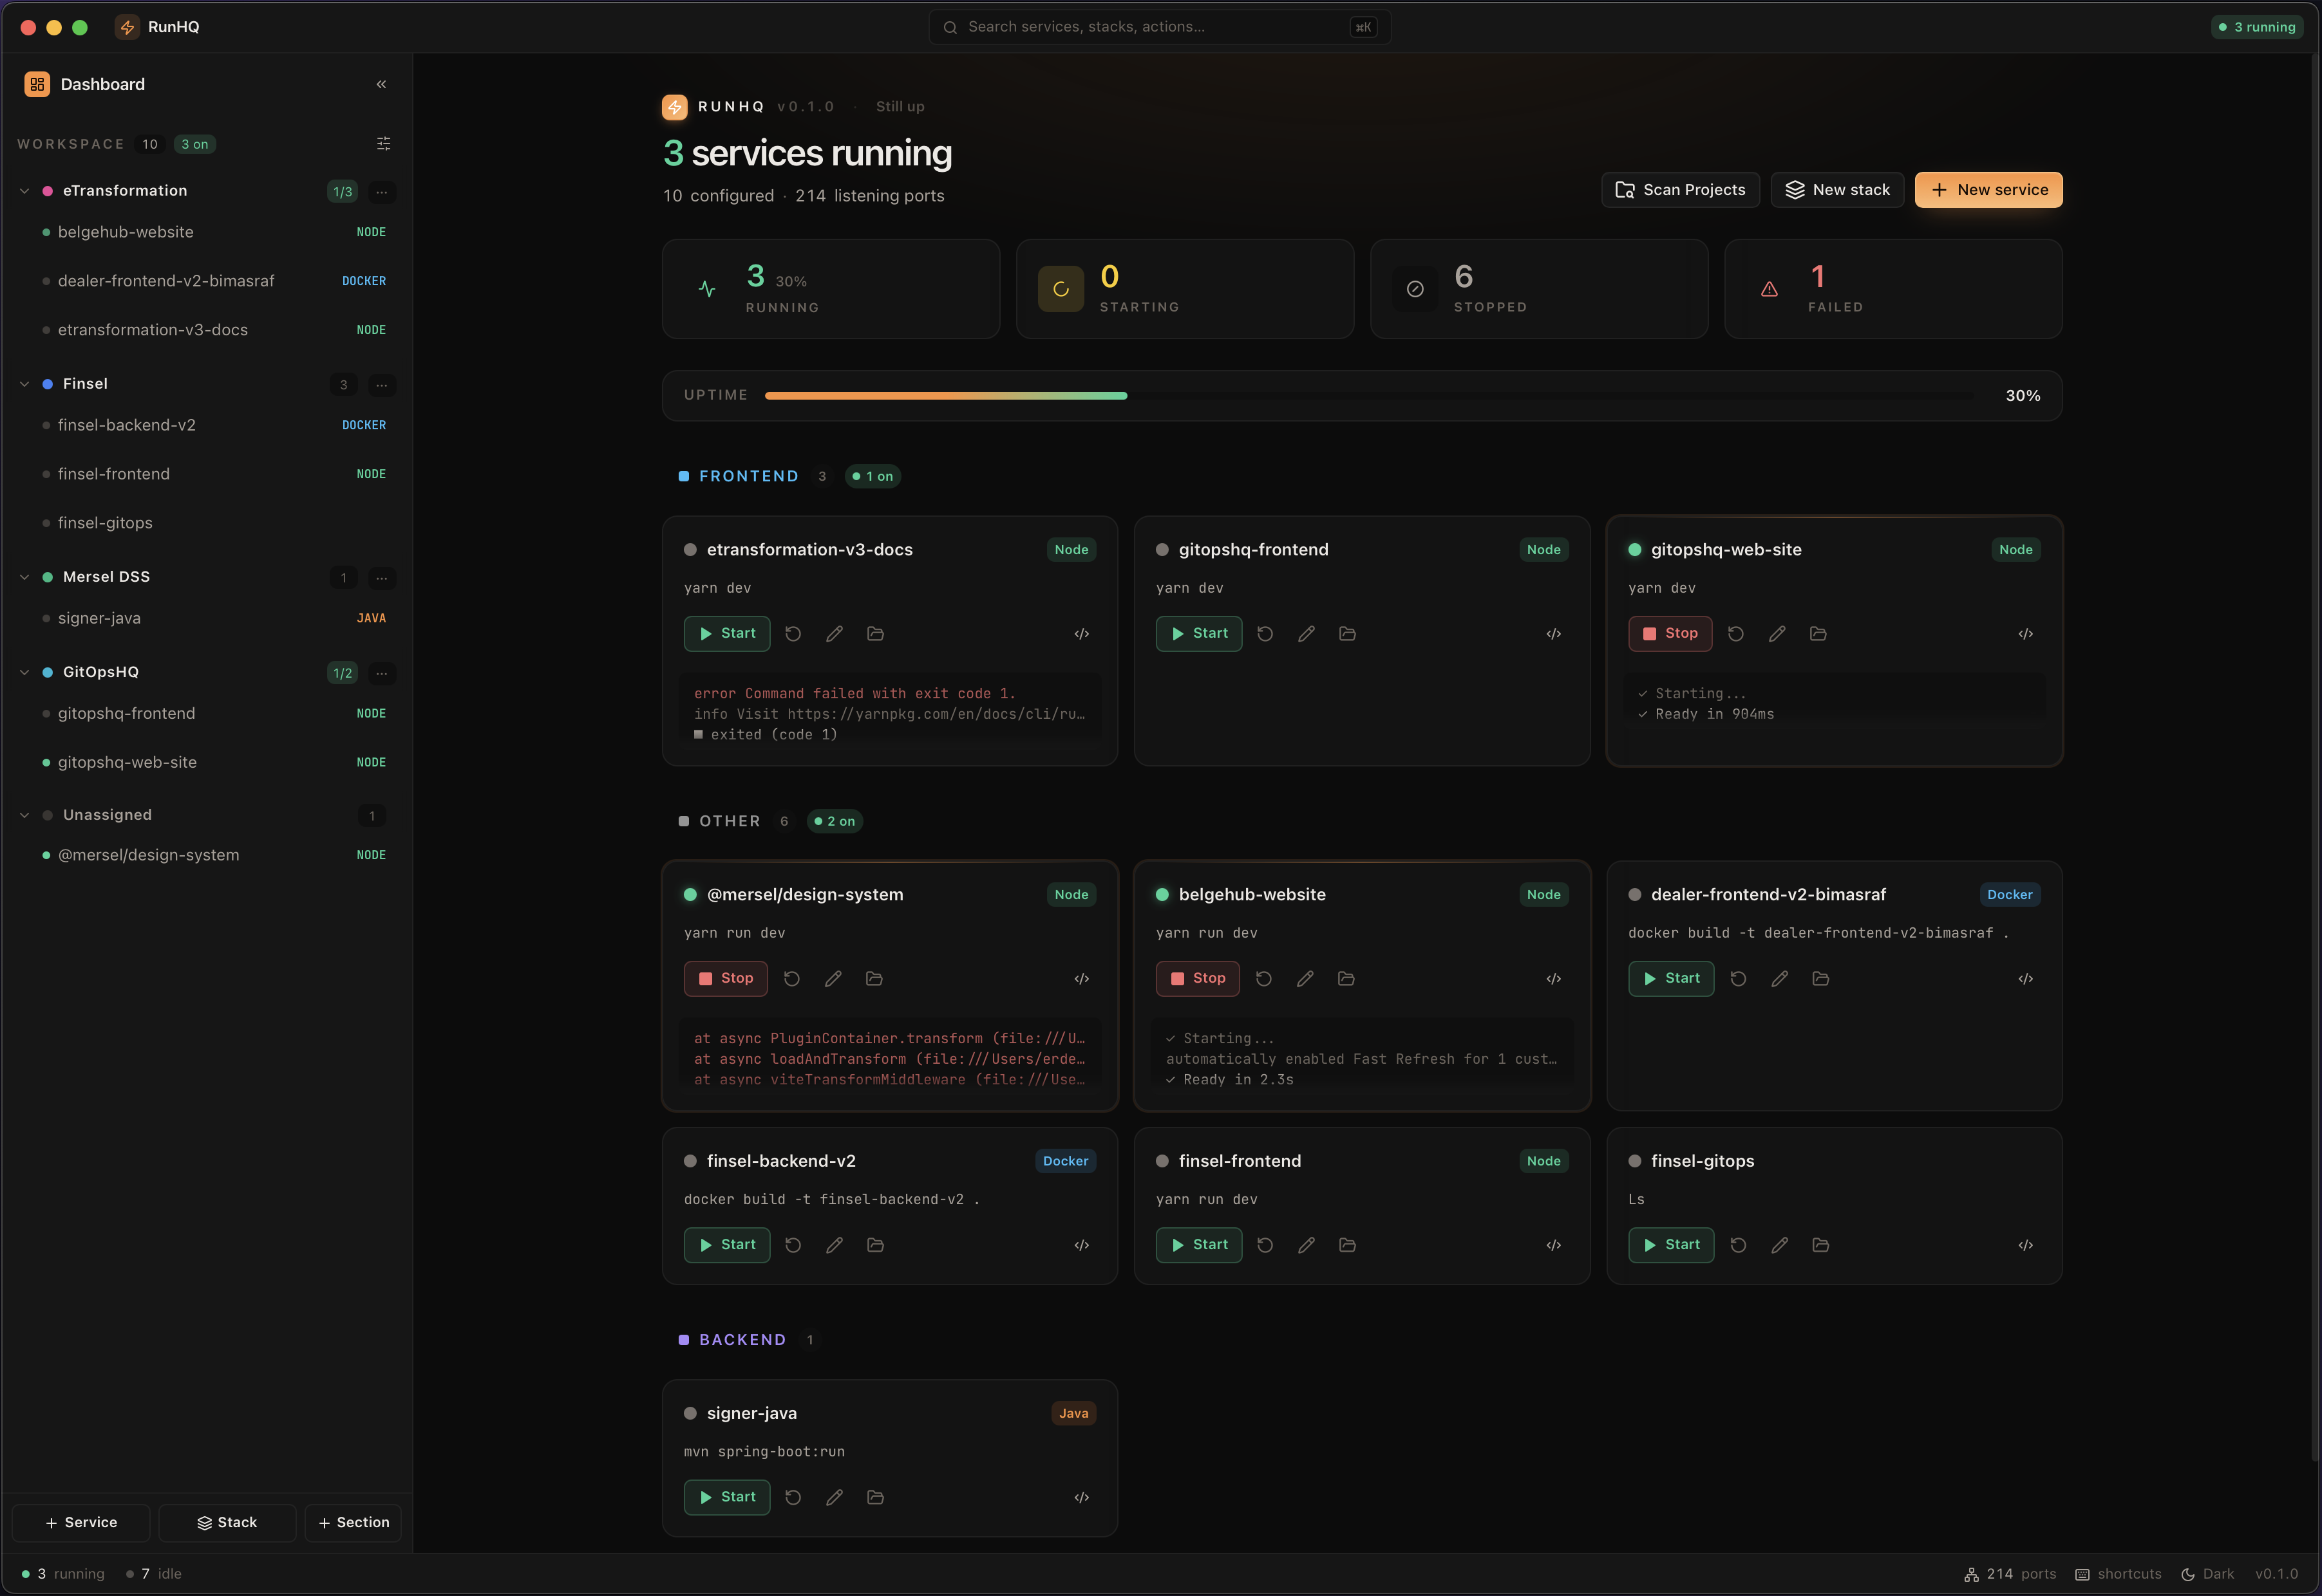
Task: Click the New service button
Action: (1988, 190)
